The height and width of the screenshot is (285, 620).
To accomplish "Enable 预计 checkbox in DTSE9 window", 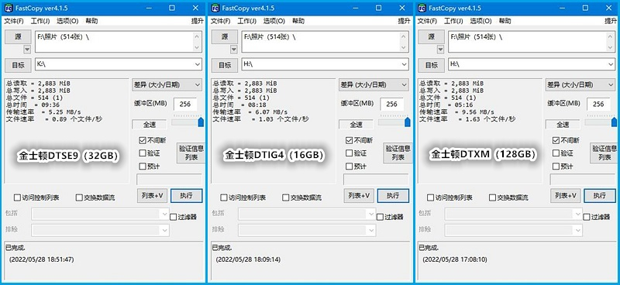I will tap(143, 167).
